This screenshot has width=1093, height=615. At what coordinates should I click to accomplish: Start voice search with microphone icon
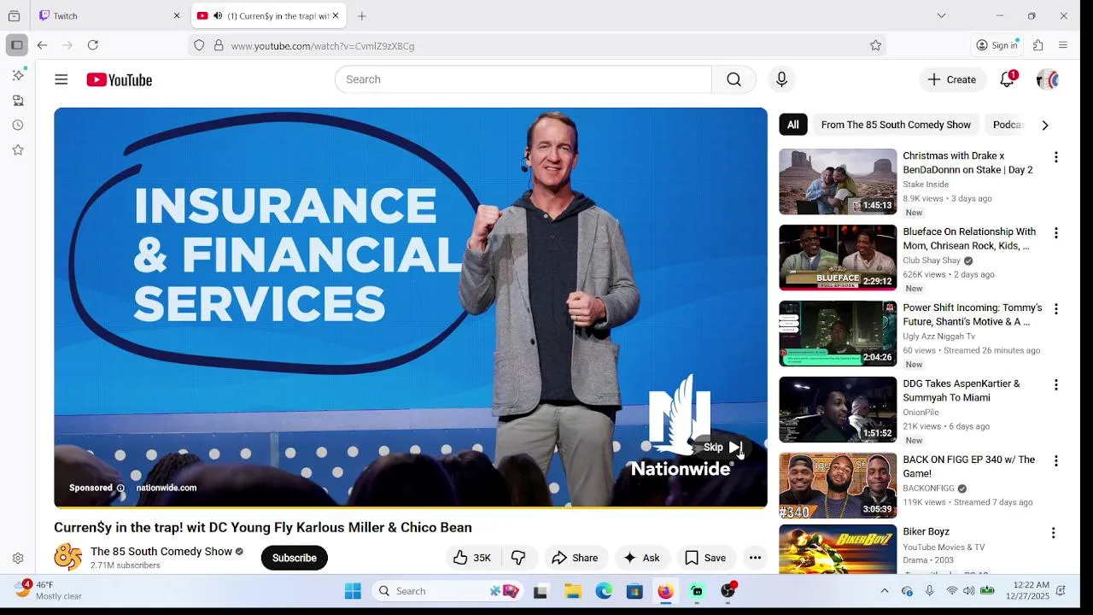tap(781, 79)
